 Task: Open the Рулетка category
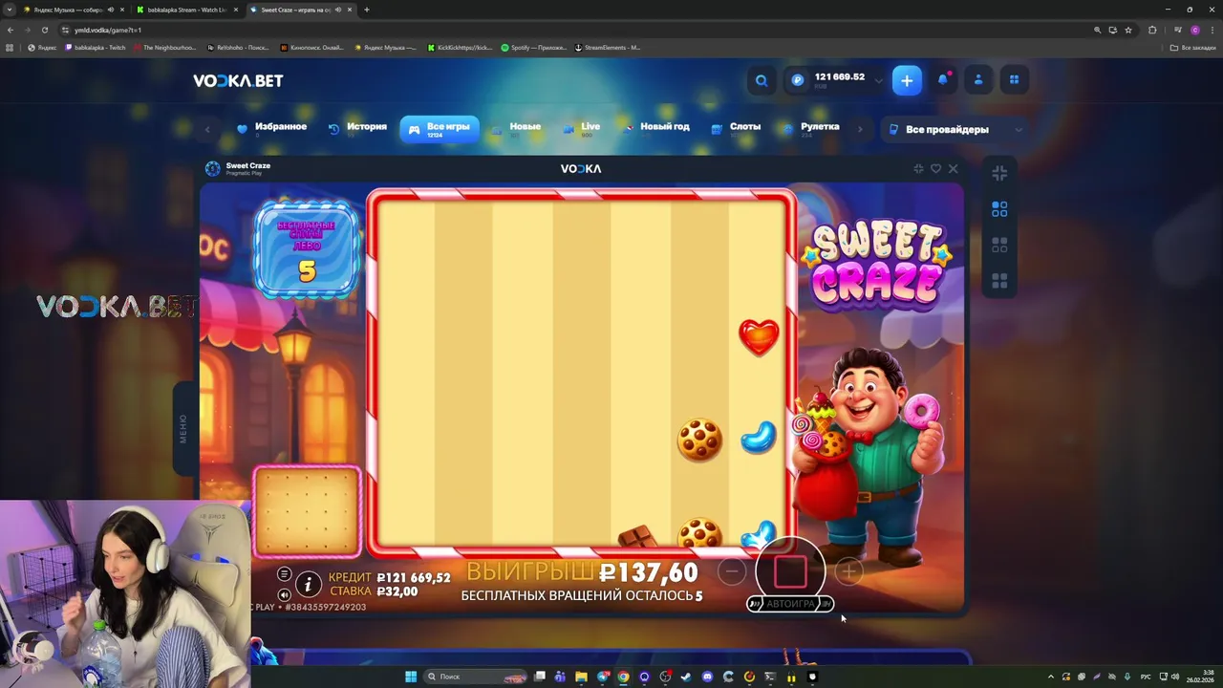811,128
